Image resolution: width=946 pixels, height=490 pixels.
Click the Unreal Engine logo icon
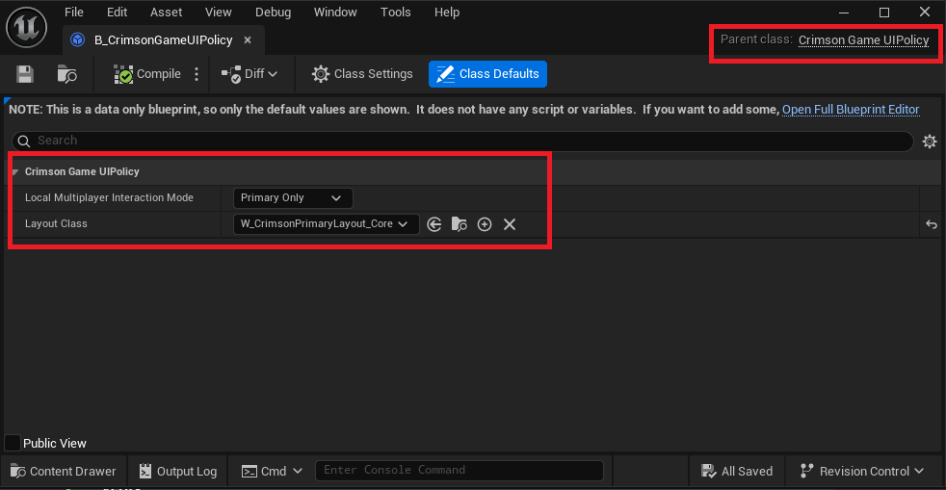(x=27, y=27)
